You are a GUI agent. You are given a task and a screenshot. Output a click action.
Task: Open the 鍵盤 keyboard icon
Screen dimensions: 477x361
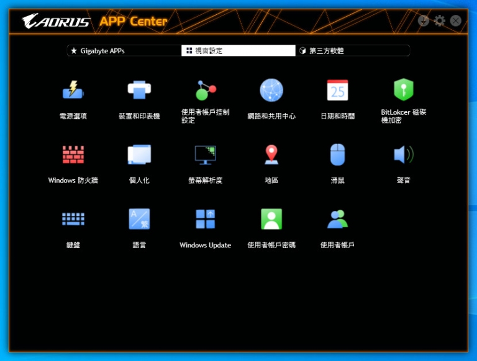pyautogui.click(x=73, y=219)
